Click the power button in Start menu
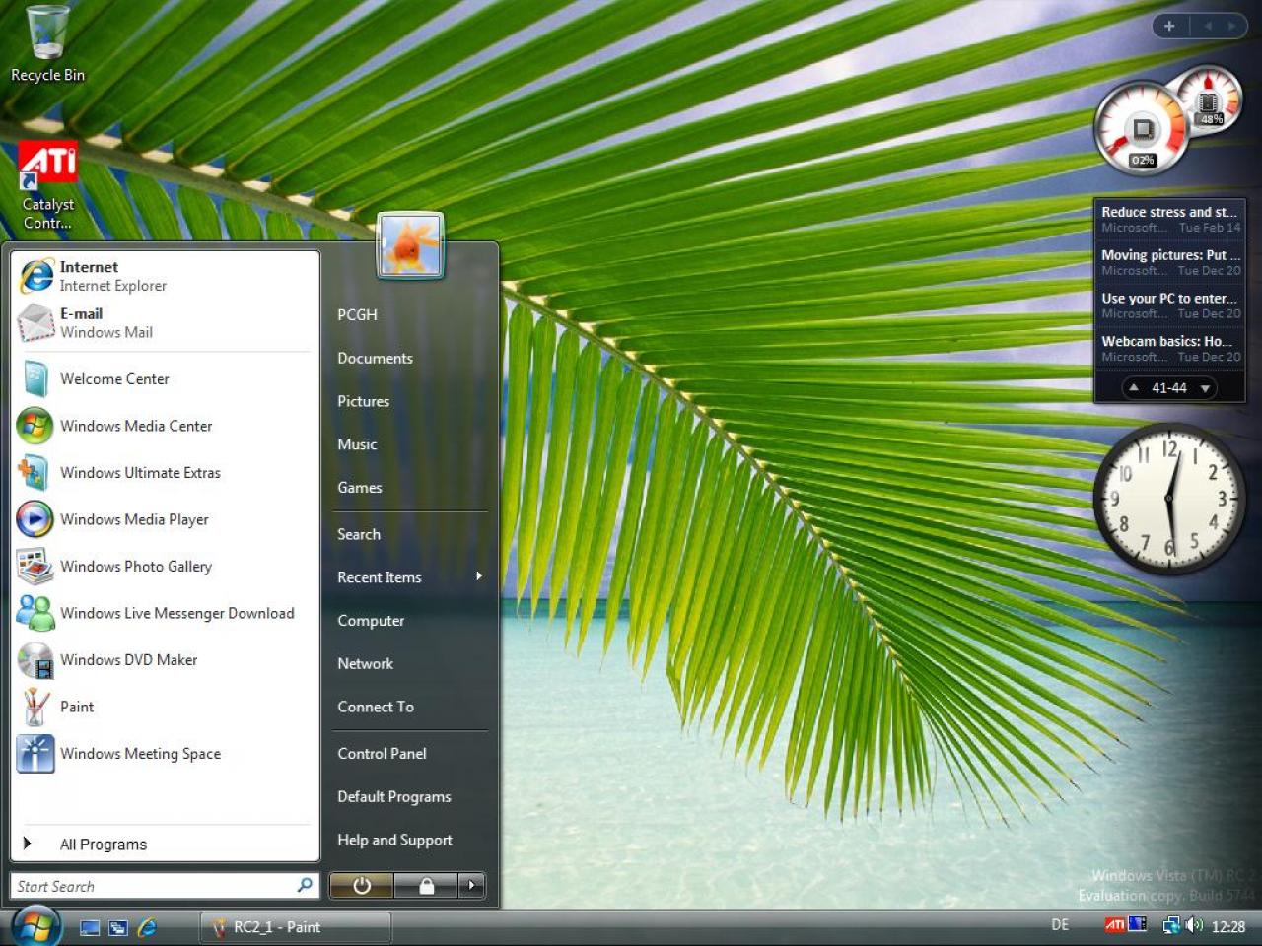Viewport: 1262px width, 946px height. (x=361, y=885)
